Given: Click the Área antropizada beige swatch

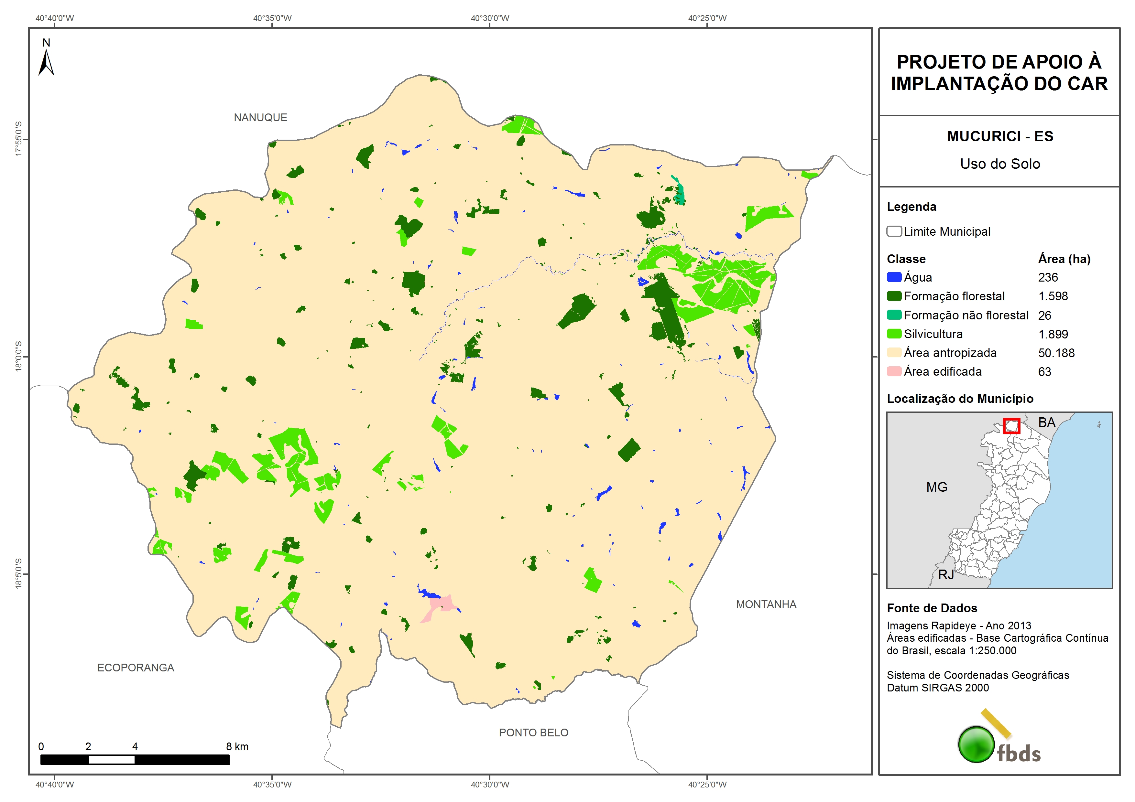Looking at the screenshot, I should coord(894,353).
